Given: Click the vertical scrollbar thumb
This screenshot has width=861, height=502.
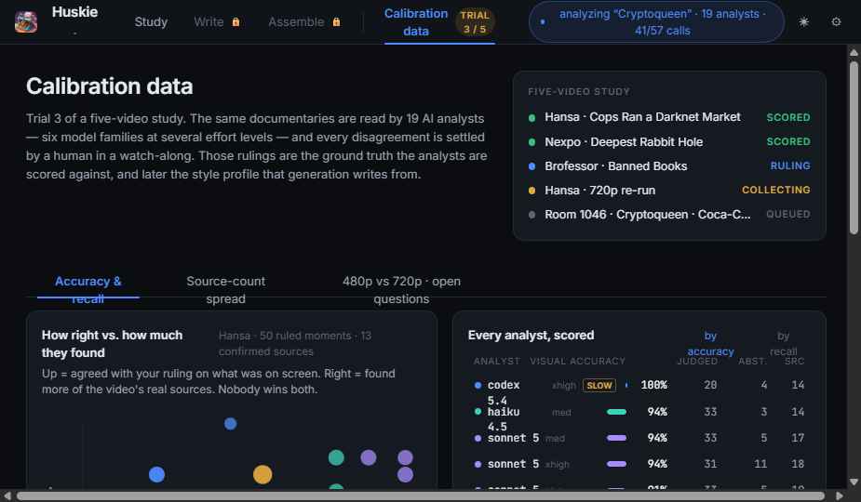Looking at the screenshot, I should (x=854, y=147).
